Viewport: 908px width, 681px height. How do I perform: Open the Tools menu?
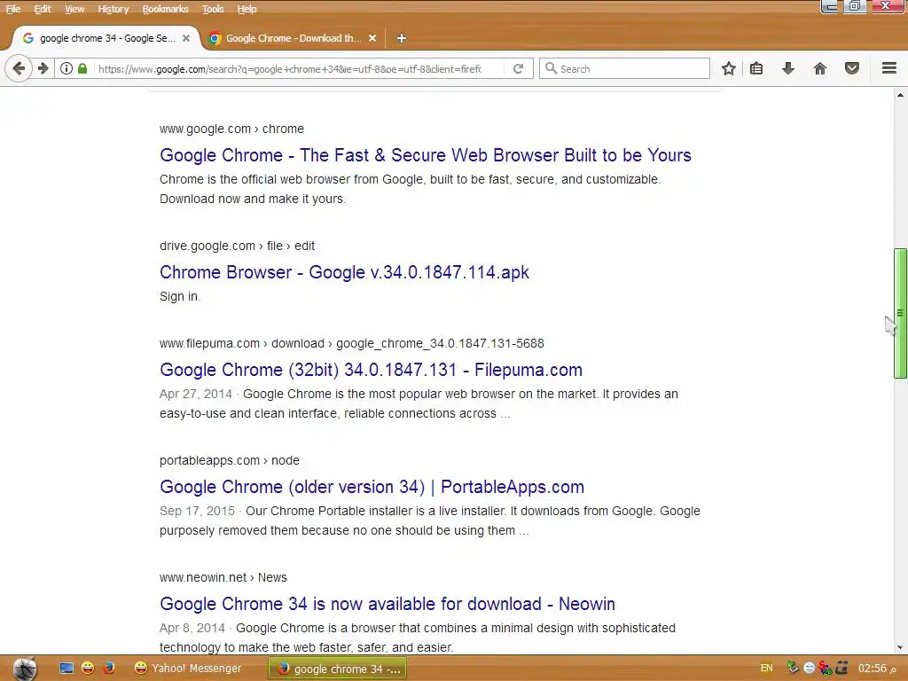coord(213,9)
